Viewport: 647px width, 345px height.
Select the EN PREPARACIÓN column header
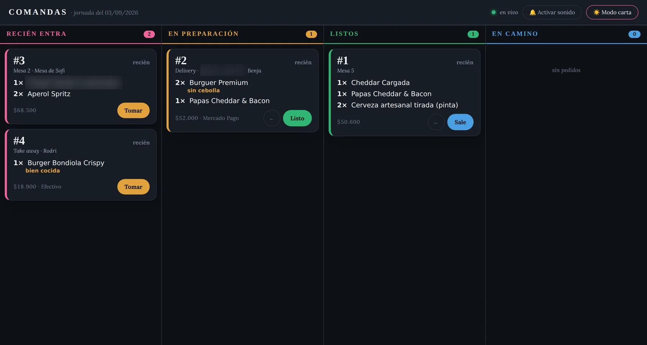[203, 34]
